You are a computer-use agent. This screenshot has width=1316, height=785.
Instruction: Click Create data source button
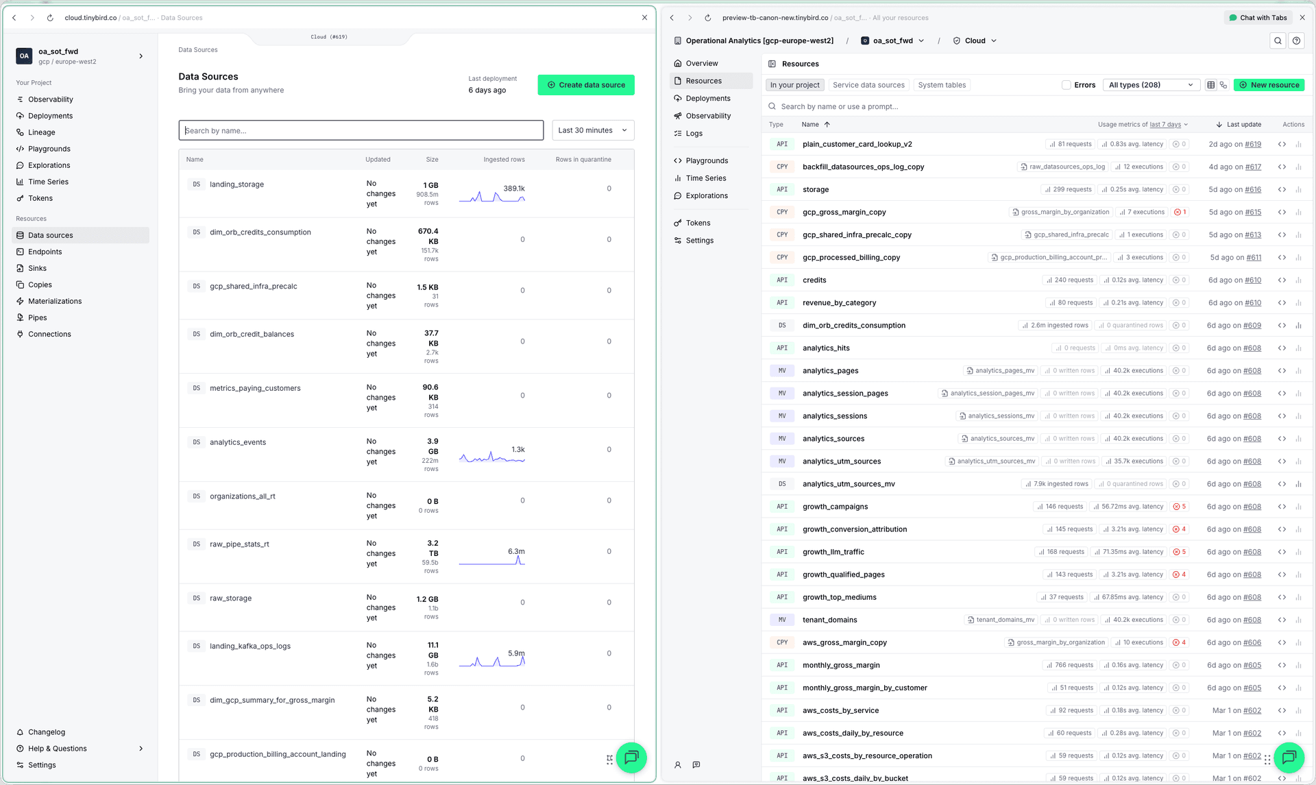click(x=586, y=85)
